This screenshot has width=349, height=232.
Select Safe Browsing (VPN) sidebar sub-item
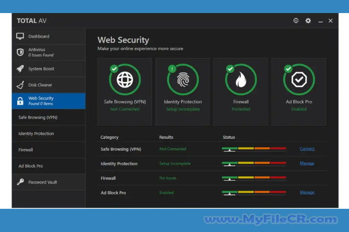tap(49, 117)
